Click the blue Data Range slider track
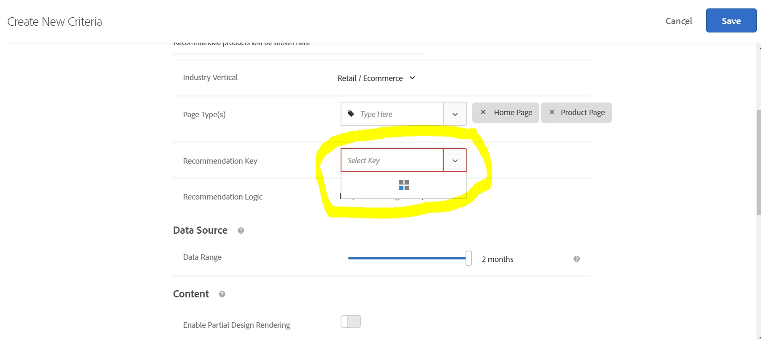This screenshot has height=340, width=761. coord(406,258)
